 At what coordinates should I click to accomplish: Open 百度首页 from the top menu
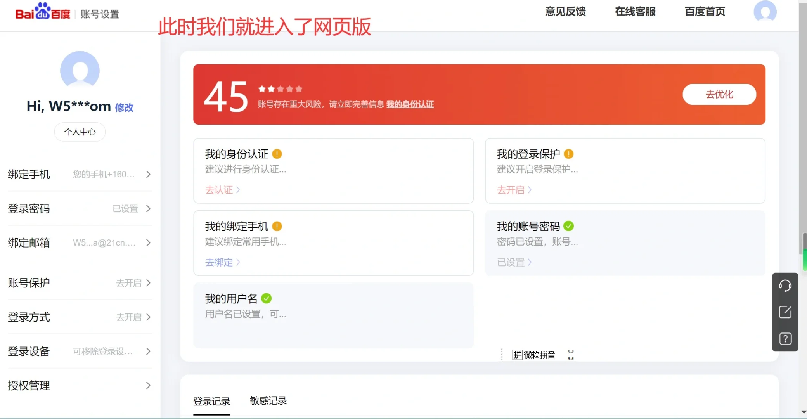[704, 11]
